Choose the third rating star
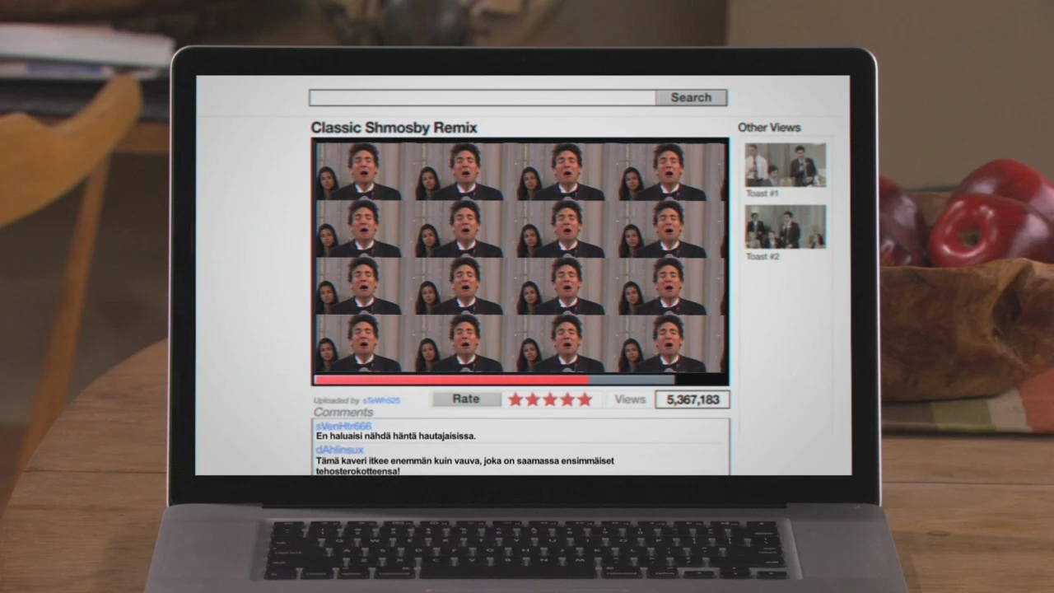 click(550, 399)
